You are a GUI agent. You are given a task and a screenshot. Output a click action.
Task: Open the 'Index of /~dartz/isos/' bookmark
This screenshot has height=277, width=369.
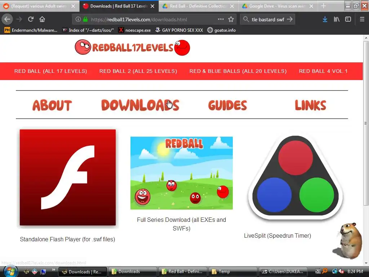88,30
